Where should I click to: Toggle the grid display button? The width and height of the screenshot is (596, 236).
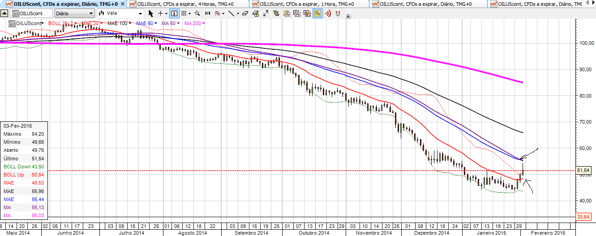point(184,13)
